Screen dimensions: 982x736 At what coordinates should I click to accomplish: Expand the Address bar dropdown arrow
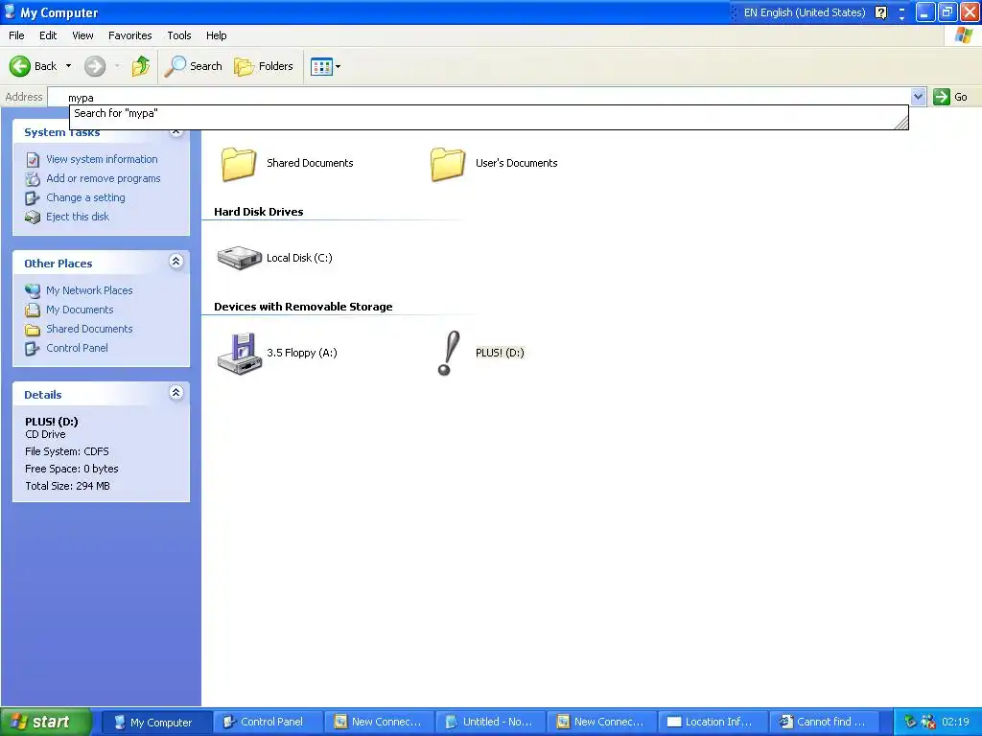click(x=918, y=97)
